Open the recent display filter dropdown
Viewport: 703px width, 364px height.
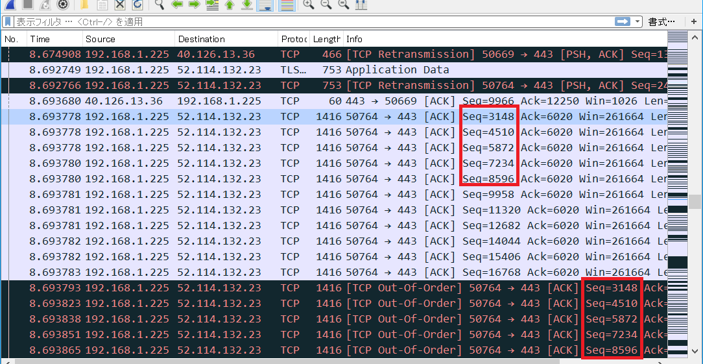[x=637, y=21]
